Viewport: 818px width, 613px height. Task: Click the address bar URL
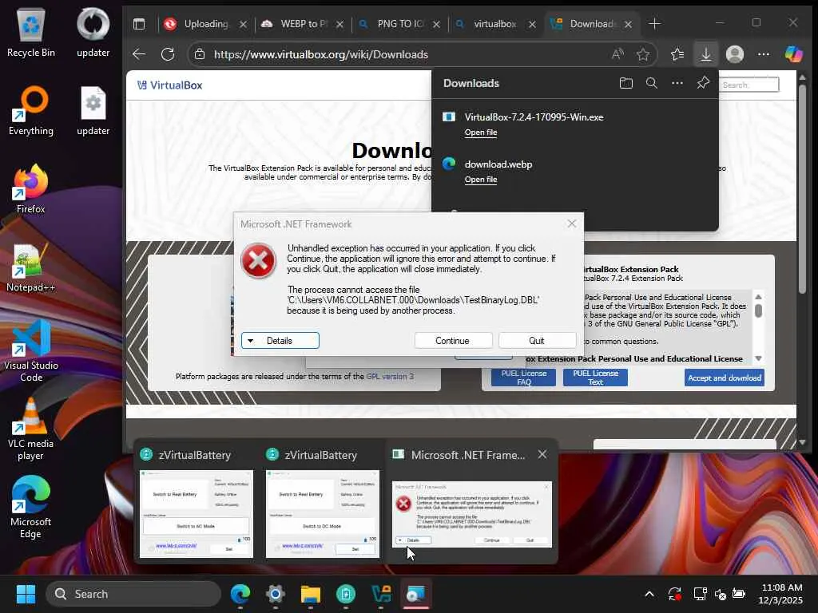pyautogui.click(x=321, y=54)
